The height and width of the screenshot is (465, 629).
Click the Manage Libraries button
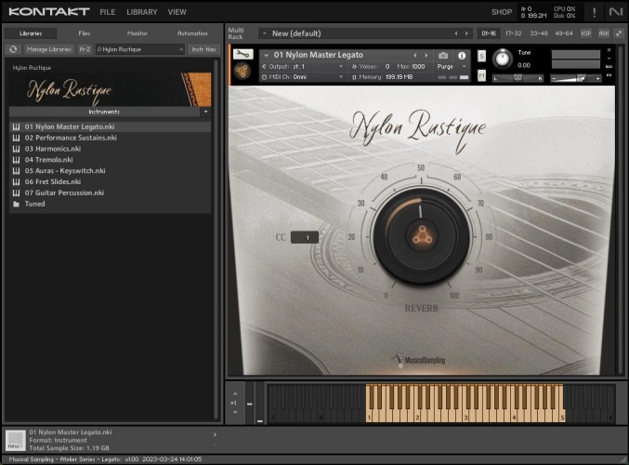click(x=48, y=48)
